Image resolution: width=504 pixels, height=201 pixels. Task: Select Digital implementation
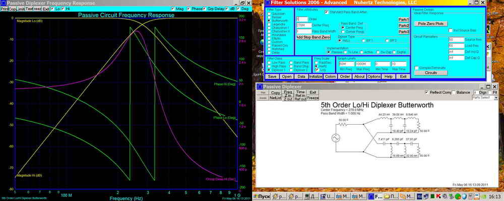click(394, 52)
